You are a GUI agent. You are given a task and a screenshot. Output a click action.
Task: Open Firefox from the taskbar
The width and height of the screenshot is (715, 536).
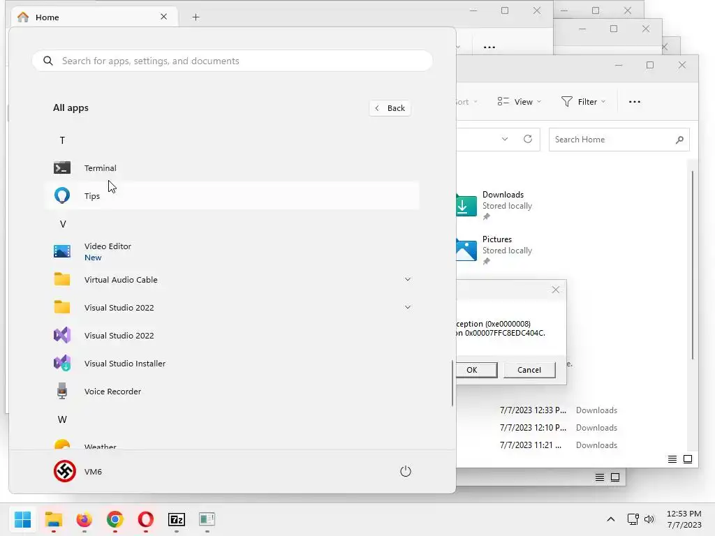tap(84, 519)
